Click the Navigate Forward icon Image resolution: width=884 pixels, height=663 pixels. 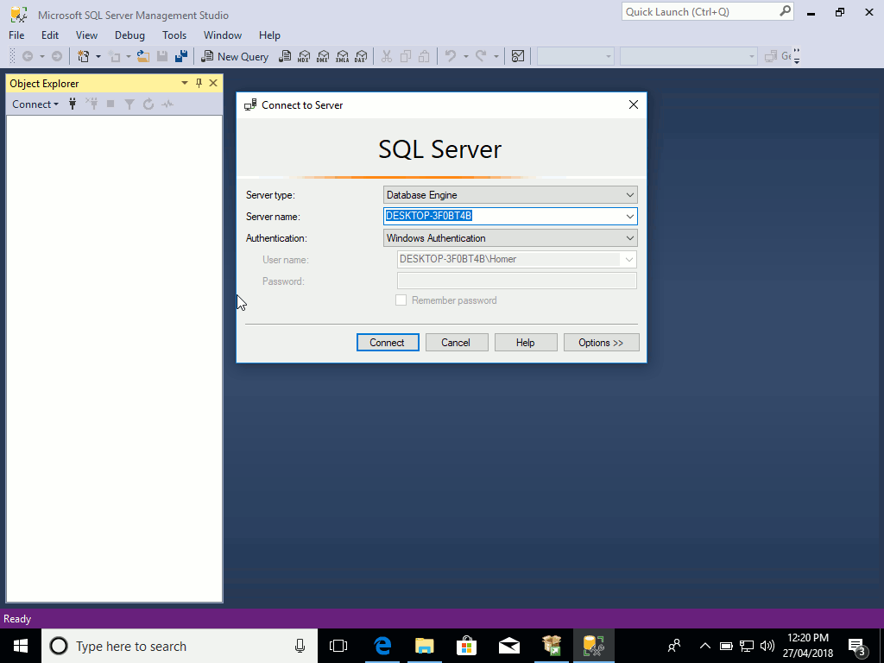pyautogui.click(x=56, y=56)
